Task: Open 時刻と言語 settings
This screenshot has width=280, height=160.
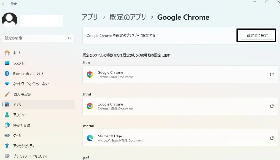Action: click(38, 125)
